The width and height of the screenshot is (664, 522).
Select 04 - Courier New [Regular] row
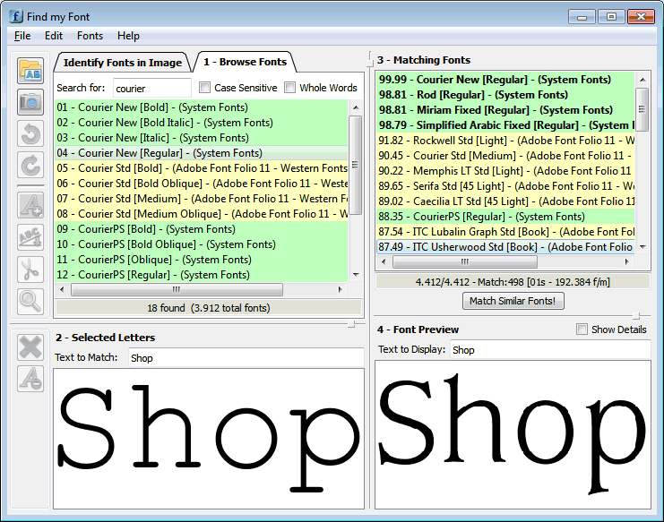coord(202,153)
